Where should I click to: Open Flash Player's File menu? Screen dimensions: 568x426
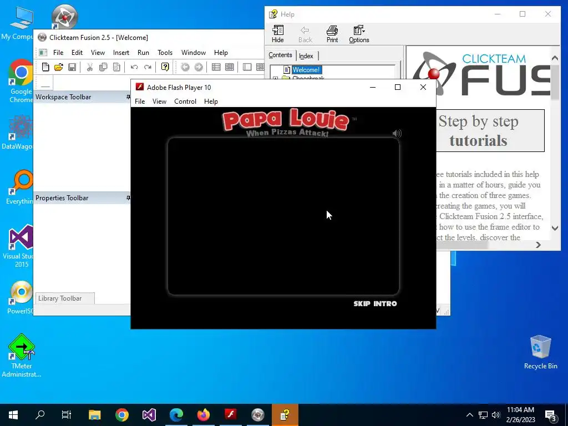[x=140, y=102]
